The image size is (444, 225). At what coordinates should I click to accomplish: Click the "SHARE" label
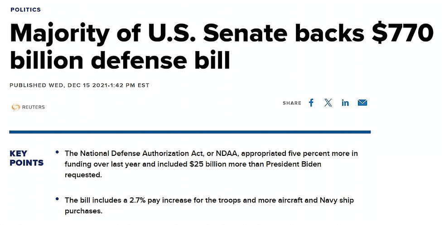tap(292, 103)
